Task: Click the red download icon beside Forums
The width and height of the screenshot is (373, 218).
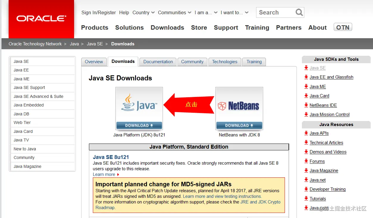Action: click(x=306, y=161)
